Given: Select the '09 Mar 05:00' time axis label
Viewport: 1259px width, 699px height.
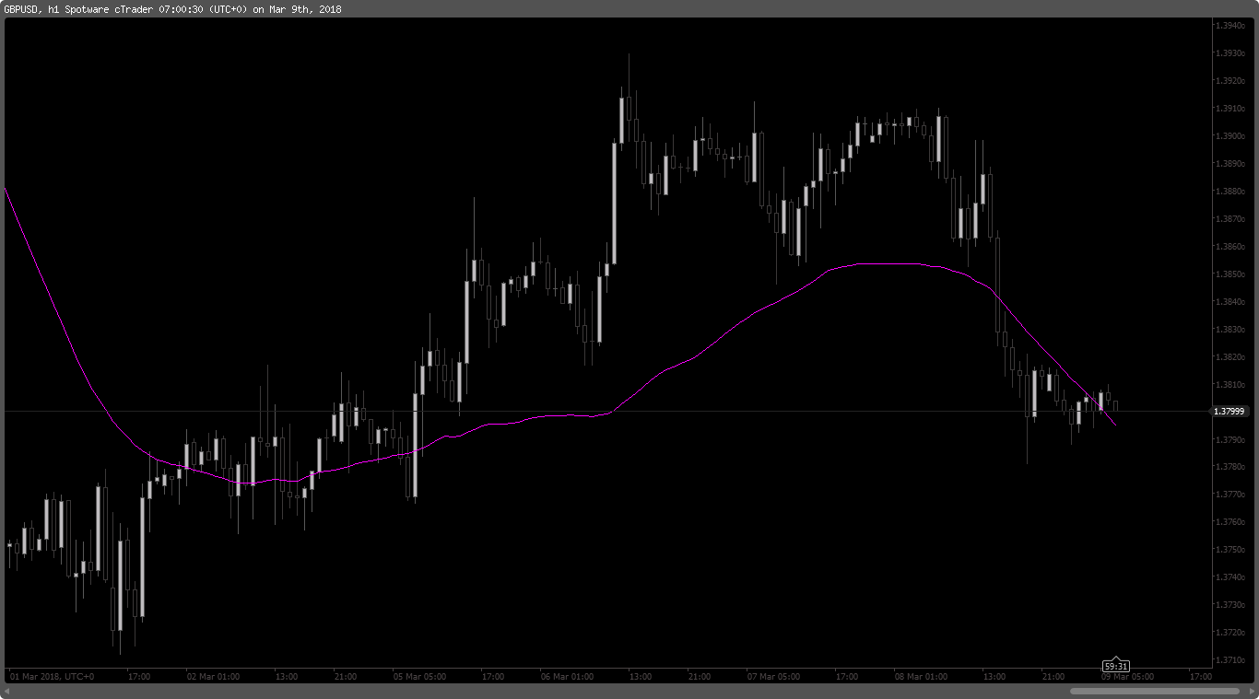Looking at the screenshot, I should [x=1127, y=677].
